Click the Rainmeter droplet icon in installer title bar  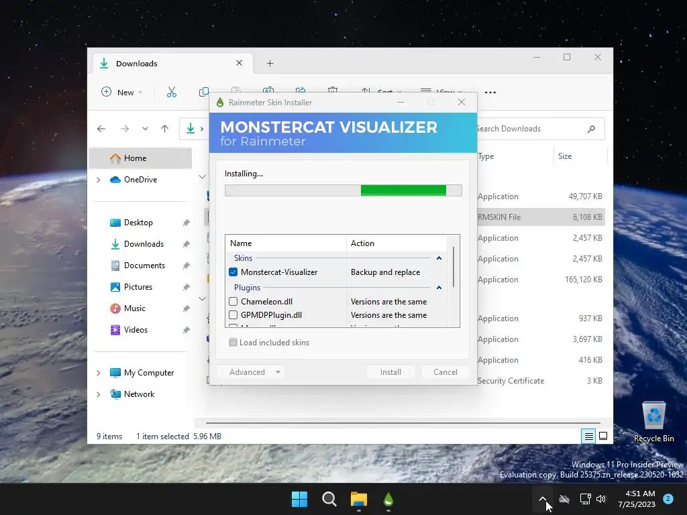click(220, 103)
